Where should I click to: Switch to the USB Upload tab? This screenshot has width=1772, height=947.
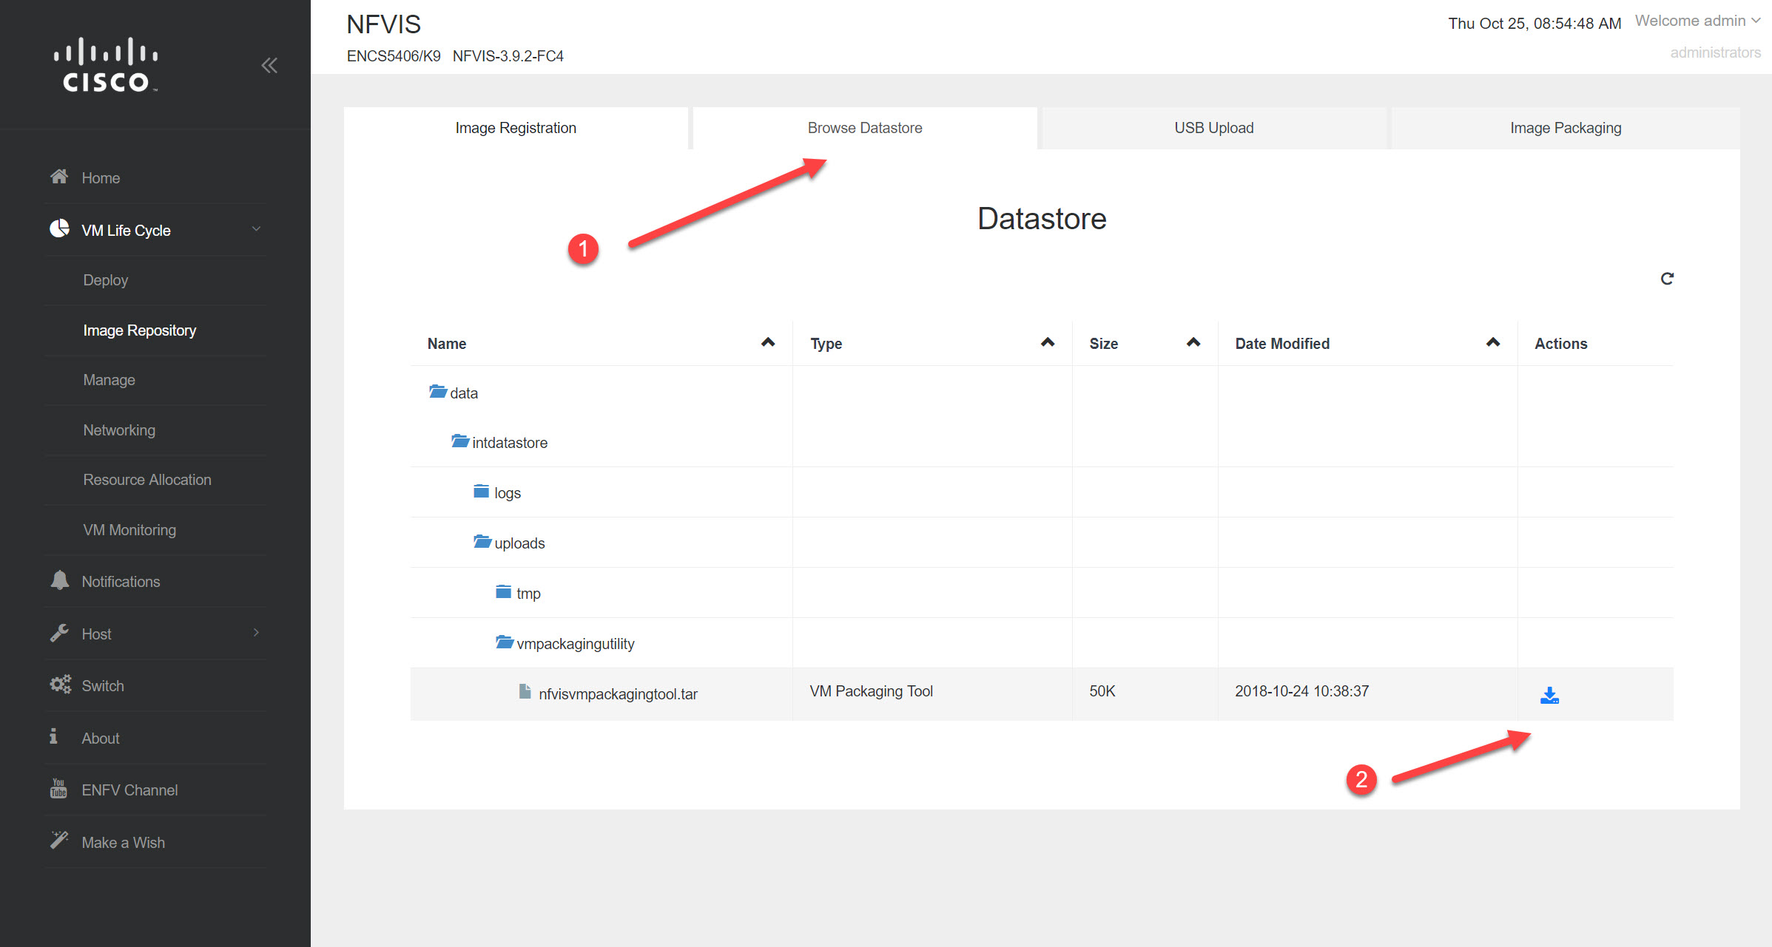(1213, 127)
